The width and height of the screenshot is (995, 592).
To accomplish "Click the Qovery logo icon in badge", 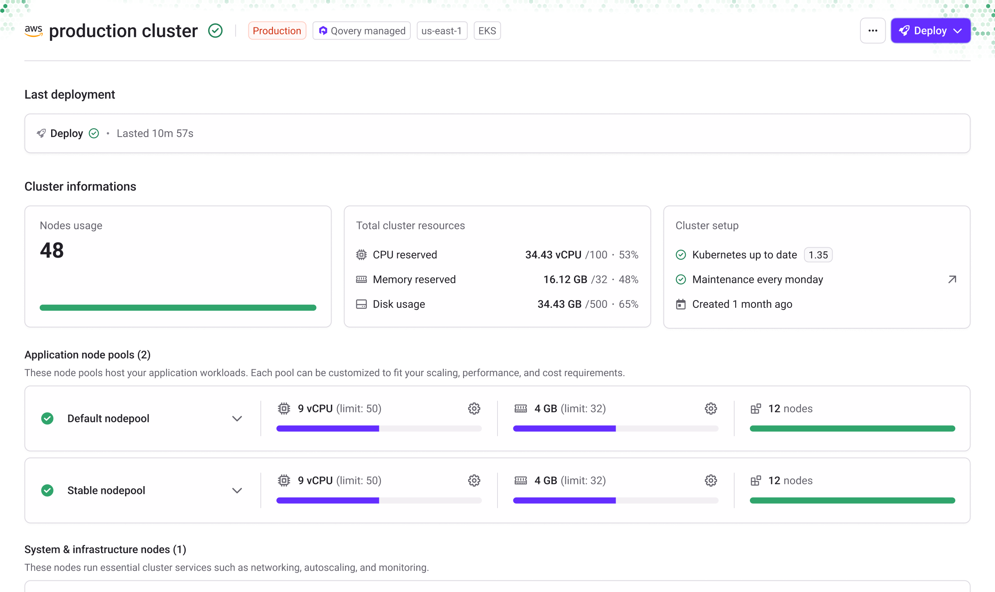I will click(323, 31).
